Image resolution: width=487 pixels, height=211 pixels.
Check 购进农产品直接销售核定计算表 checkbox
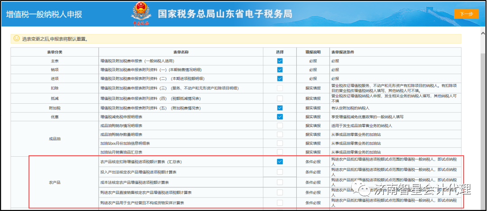pyautogui.click(x=280, y=193)
